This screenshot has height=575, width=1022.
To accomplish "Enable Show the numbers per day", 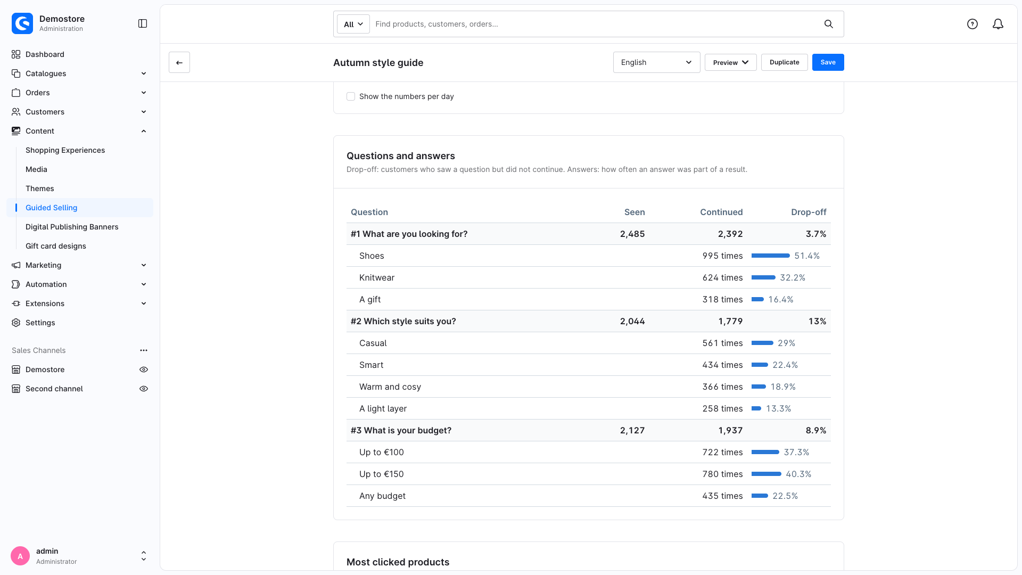I will (351, 96).
